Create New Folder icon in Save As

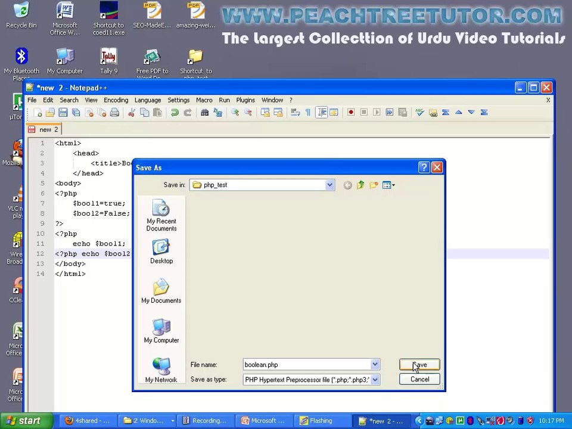374,185
